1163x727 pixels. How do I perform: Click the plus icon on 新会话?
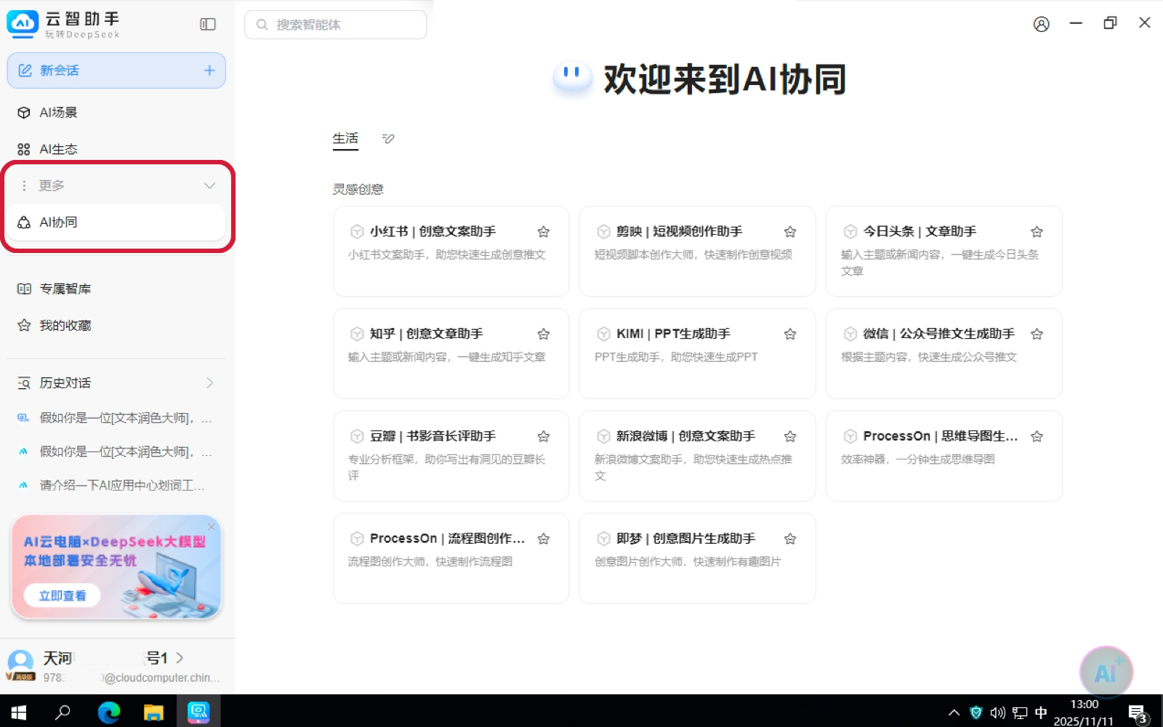(x=209, y=71)
